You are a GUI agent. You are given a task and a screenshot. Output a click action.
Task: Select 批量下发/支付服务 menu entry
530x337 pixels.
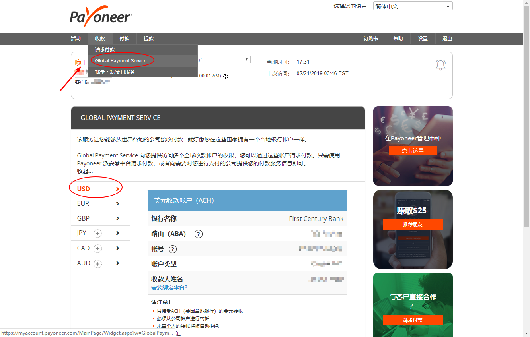point(143,72)
